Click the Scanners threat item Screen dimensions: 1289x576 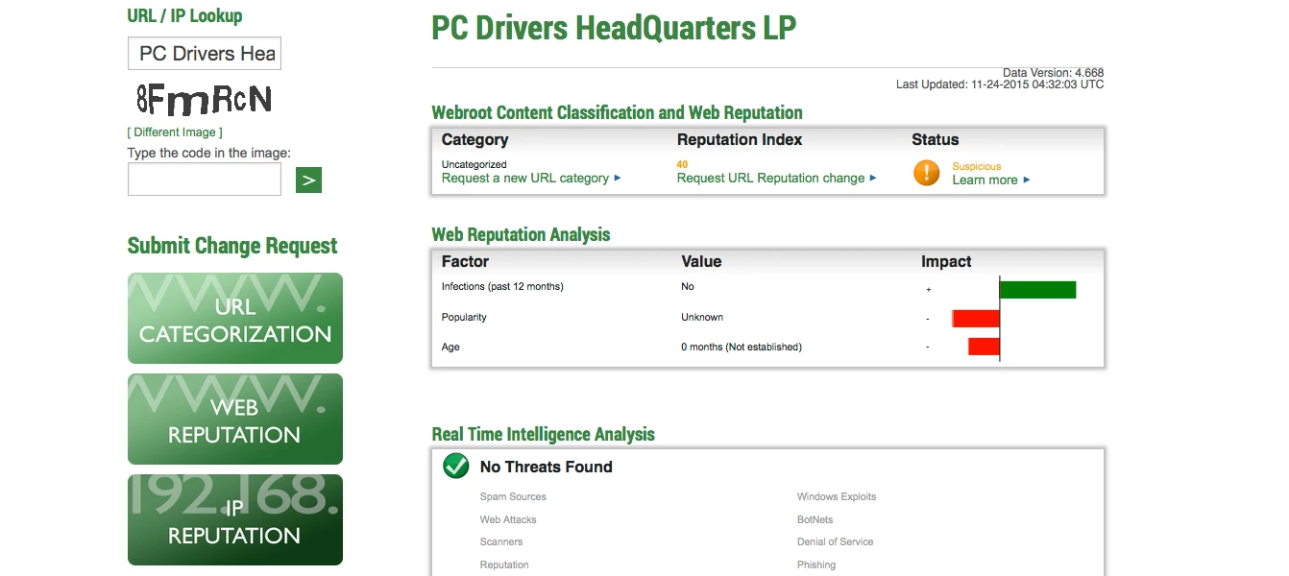pyautogui.click(x=501, y=542)
